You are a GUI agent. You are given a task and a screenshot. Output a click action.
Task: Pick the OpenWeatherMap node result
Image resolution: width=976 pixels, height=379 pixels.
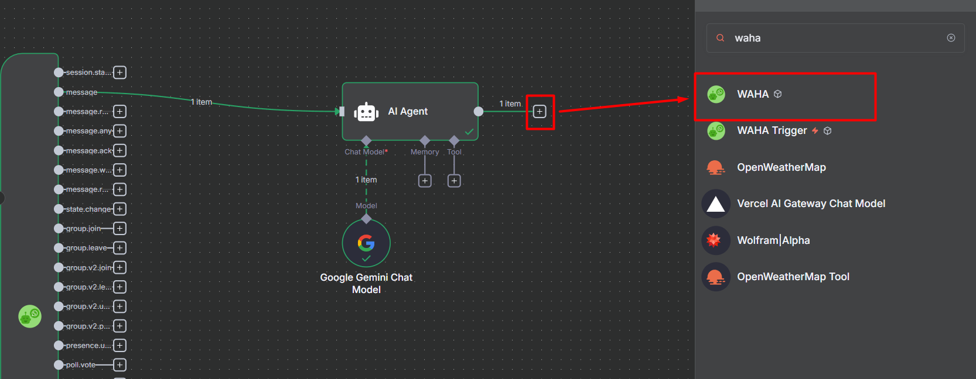835,167
